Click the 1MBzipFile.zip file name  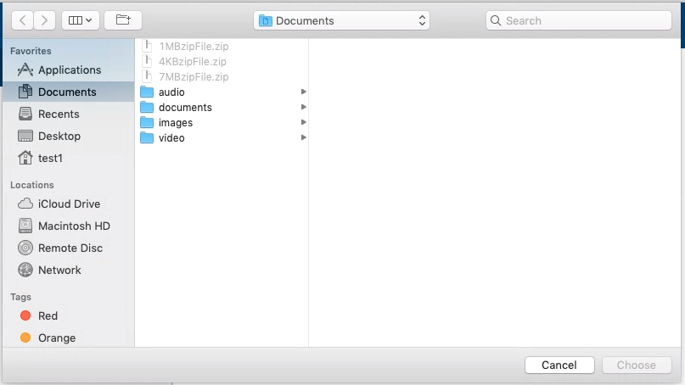click(x=194, y=47)
